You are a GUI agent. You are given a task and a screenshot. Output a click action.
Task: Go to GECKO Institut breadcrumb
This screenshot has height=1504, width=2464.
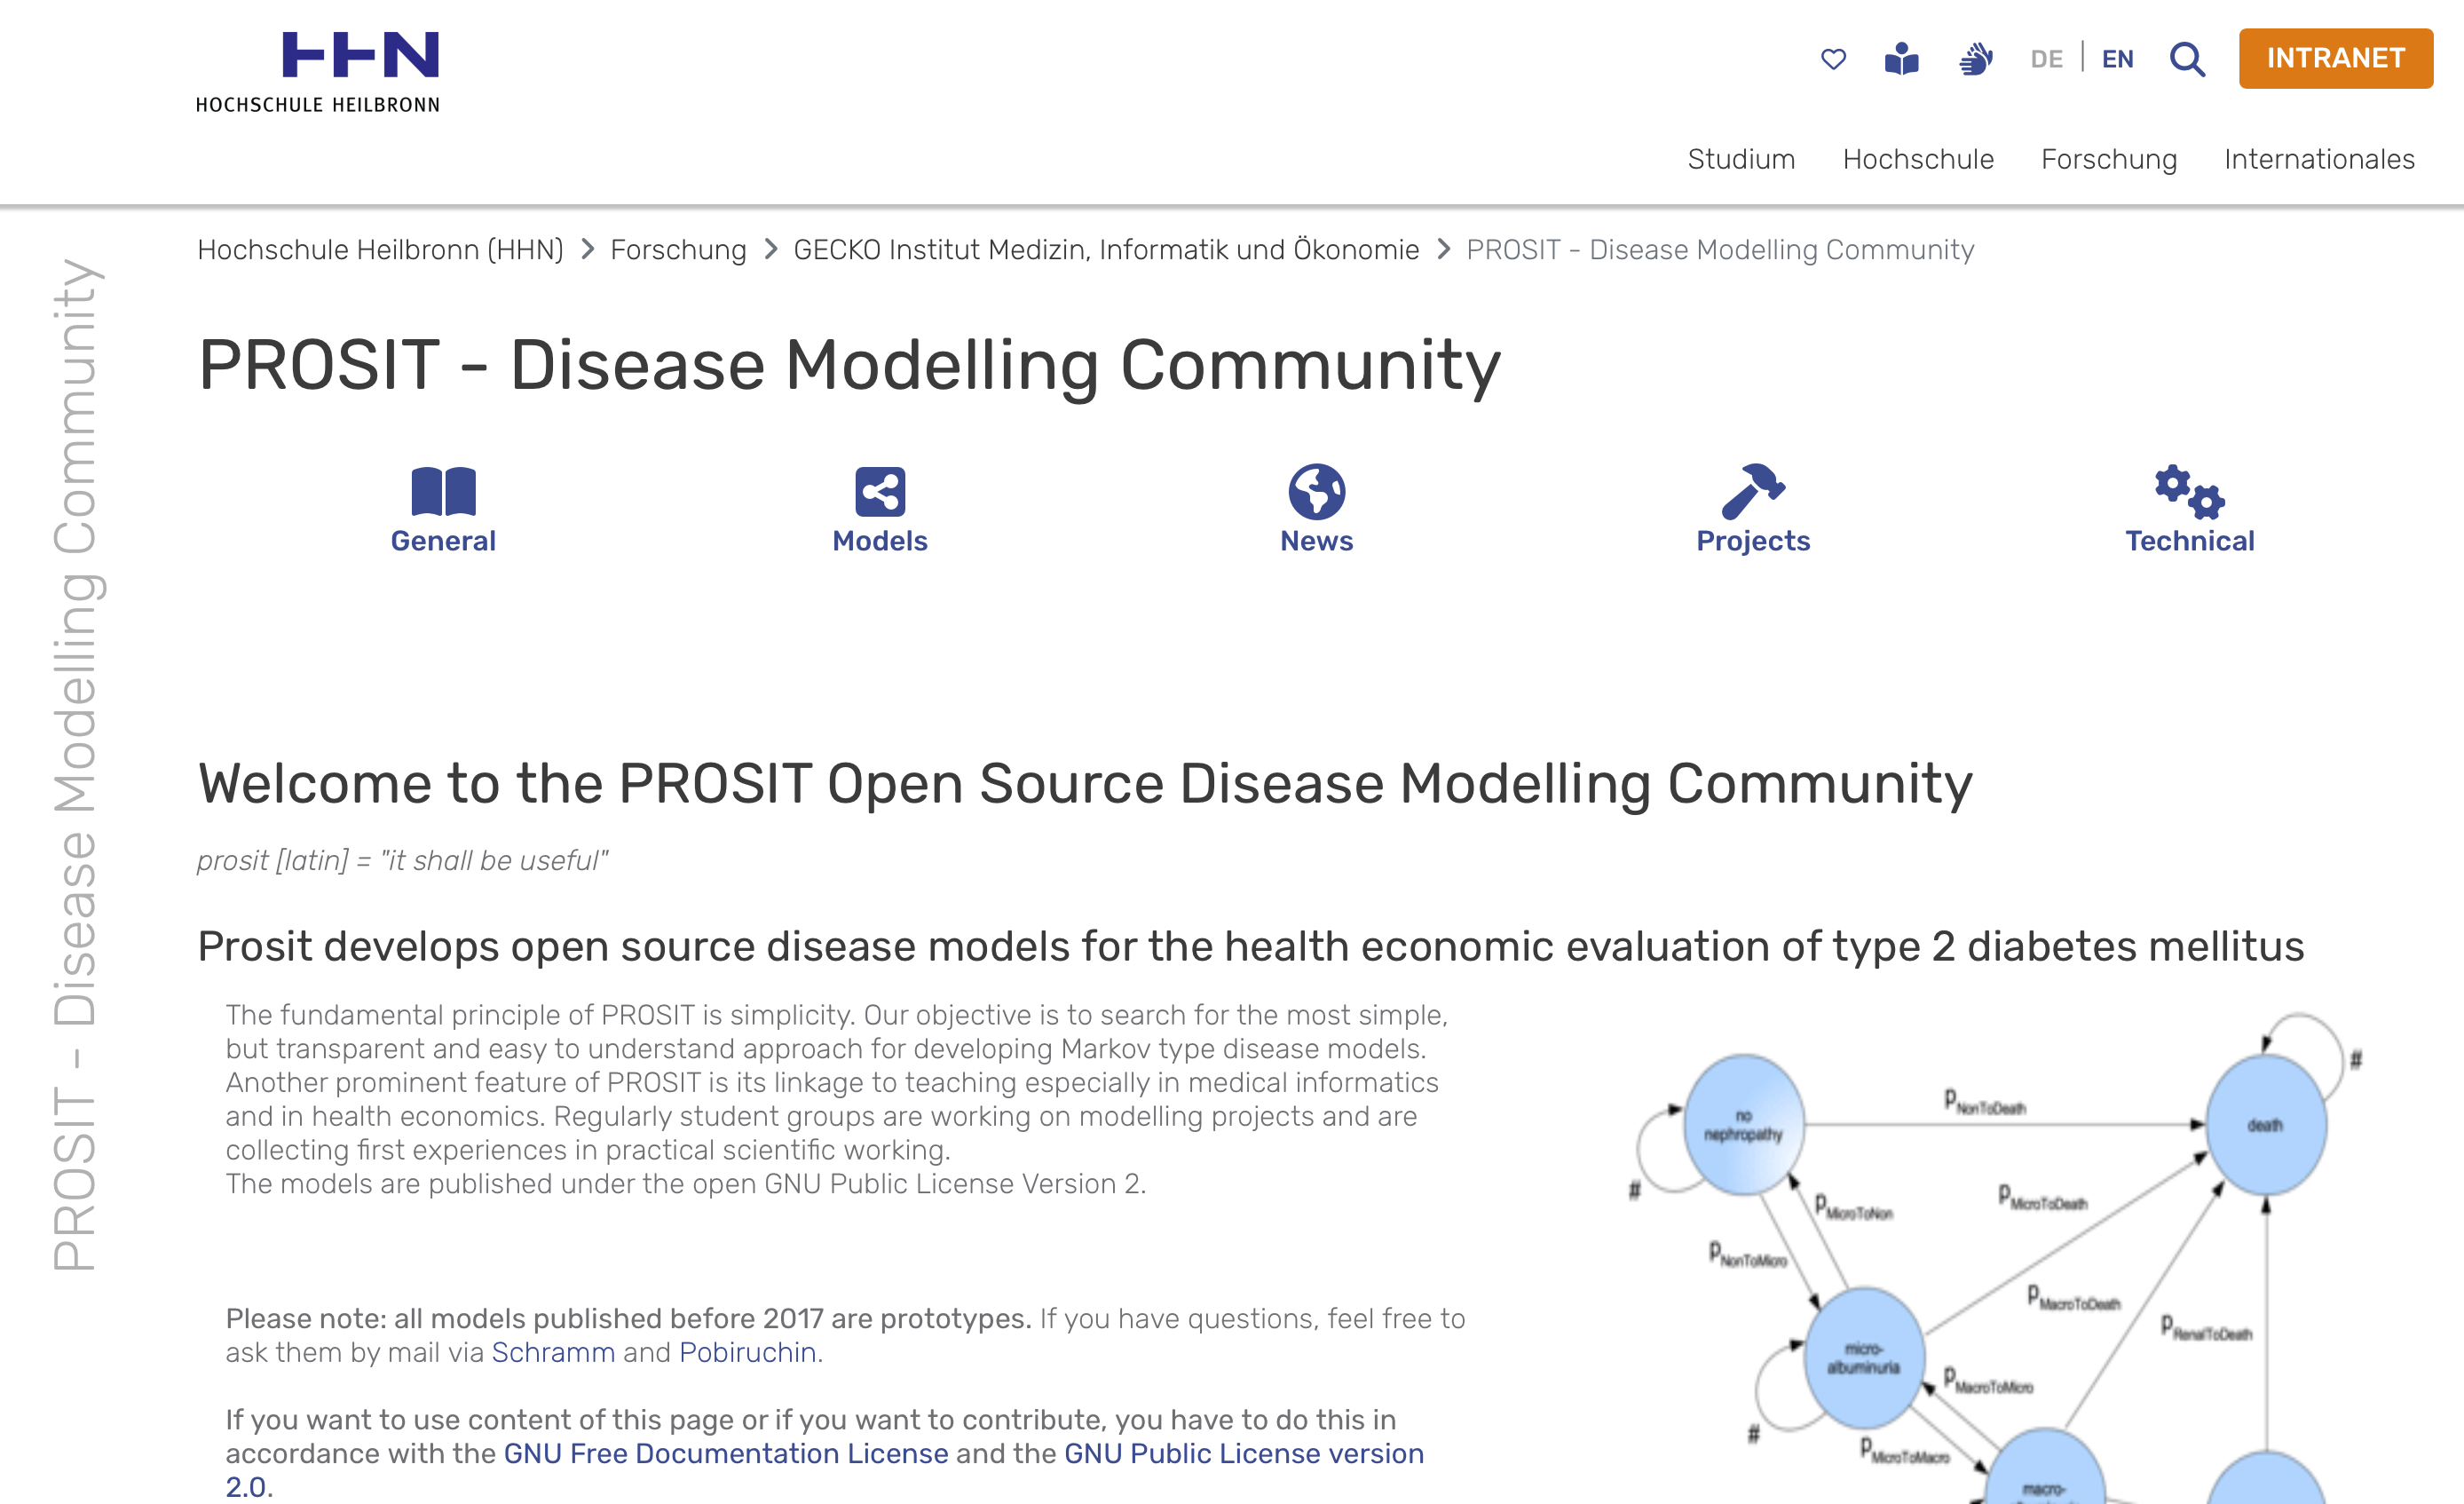coord(1106,249)
